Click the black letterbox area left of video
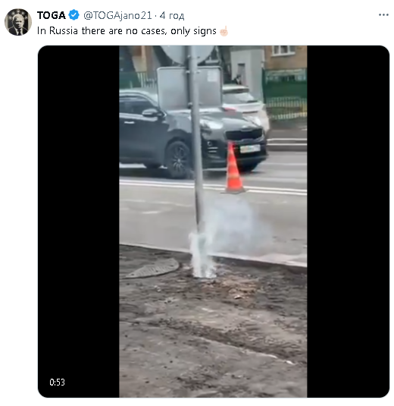Image resolution: width=394 pixels, height=406 pixels. pos(79,222)
